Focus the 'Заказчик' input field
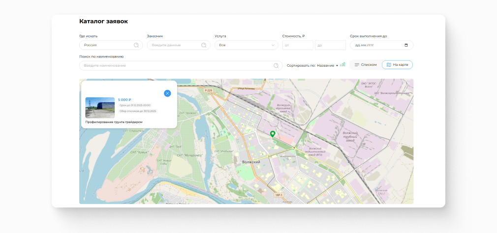 [173, 45]
